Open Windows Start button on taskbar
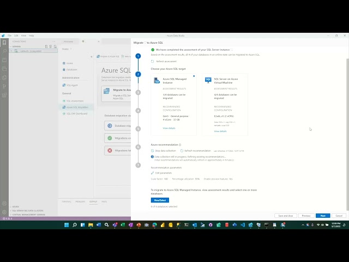This screenshot has height=262, width=349. (67, 225)
